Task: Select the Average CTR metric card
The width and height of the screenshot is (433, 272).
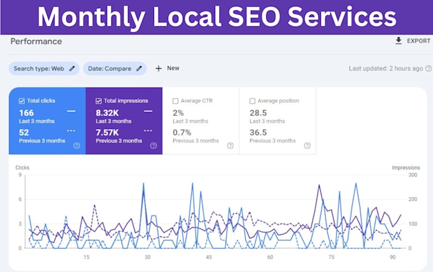Action: (201, 121)
